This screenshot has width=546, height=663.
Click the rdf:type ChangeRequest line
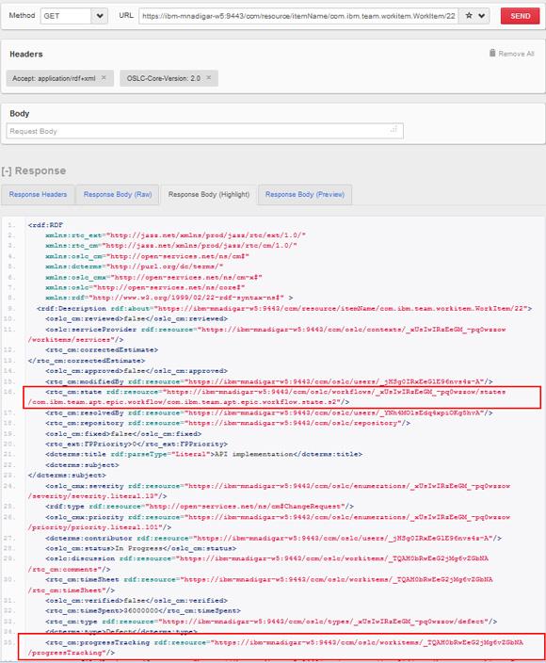click(x=200, y=506)
